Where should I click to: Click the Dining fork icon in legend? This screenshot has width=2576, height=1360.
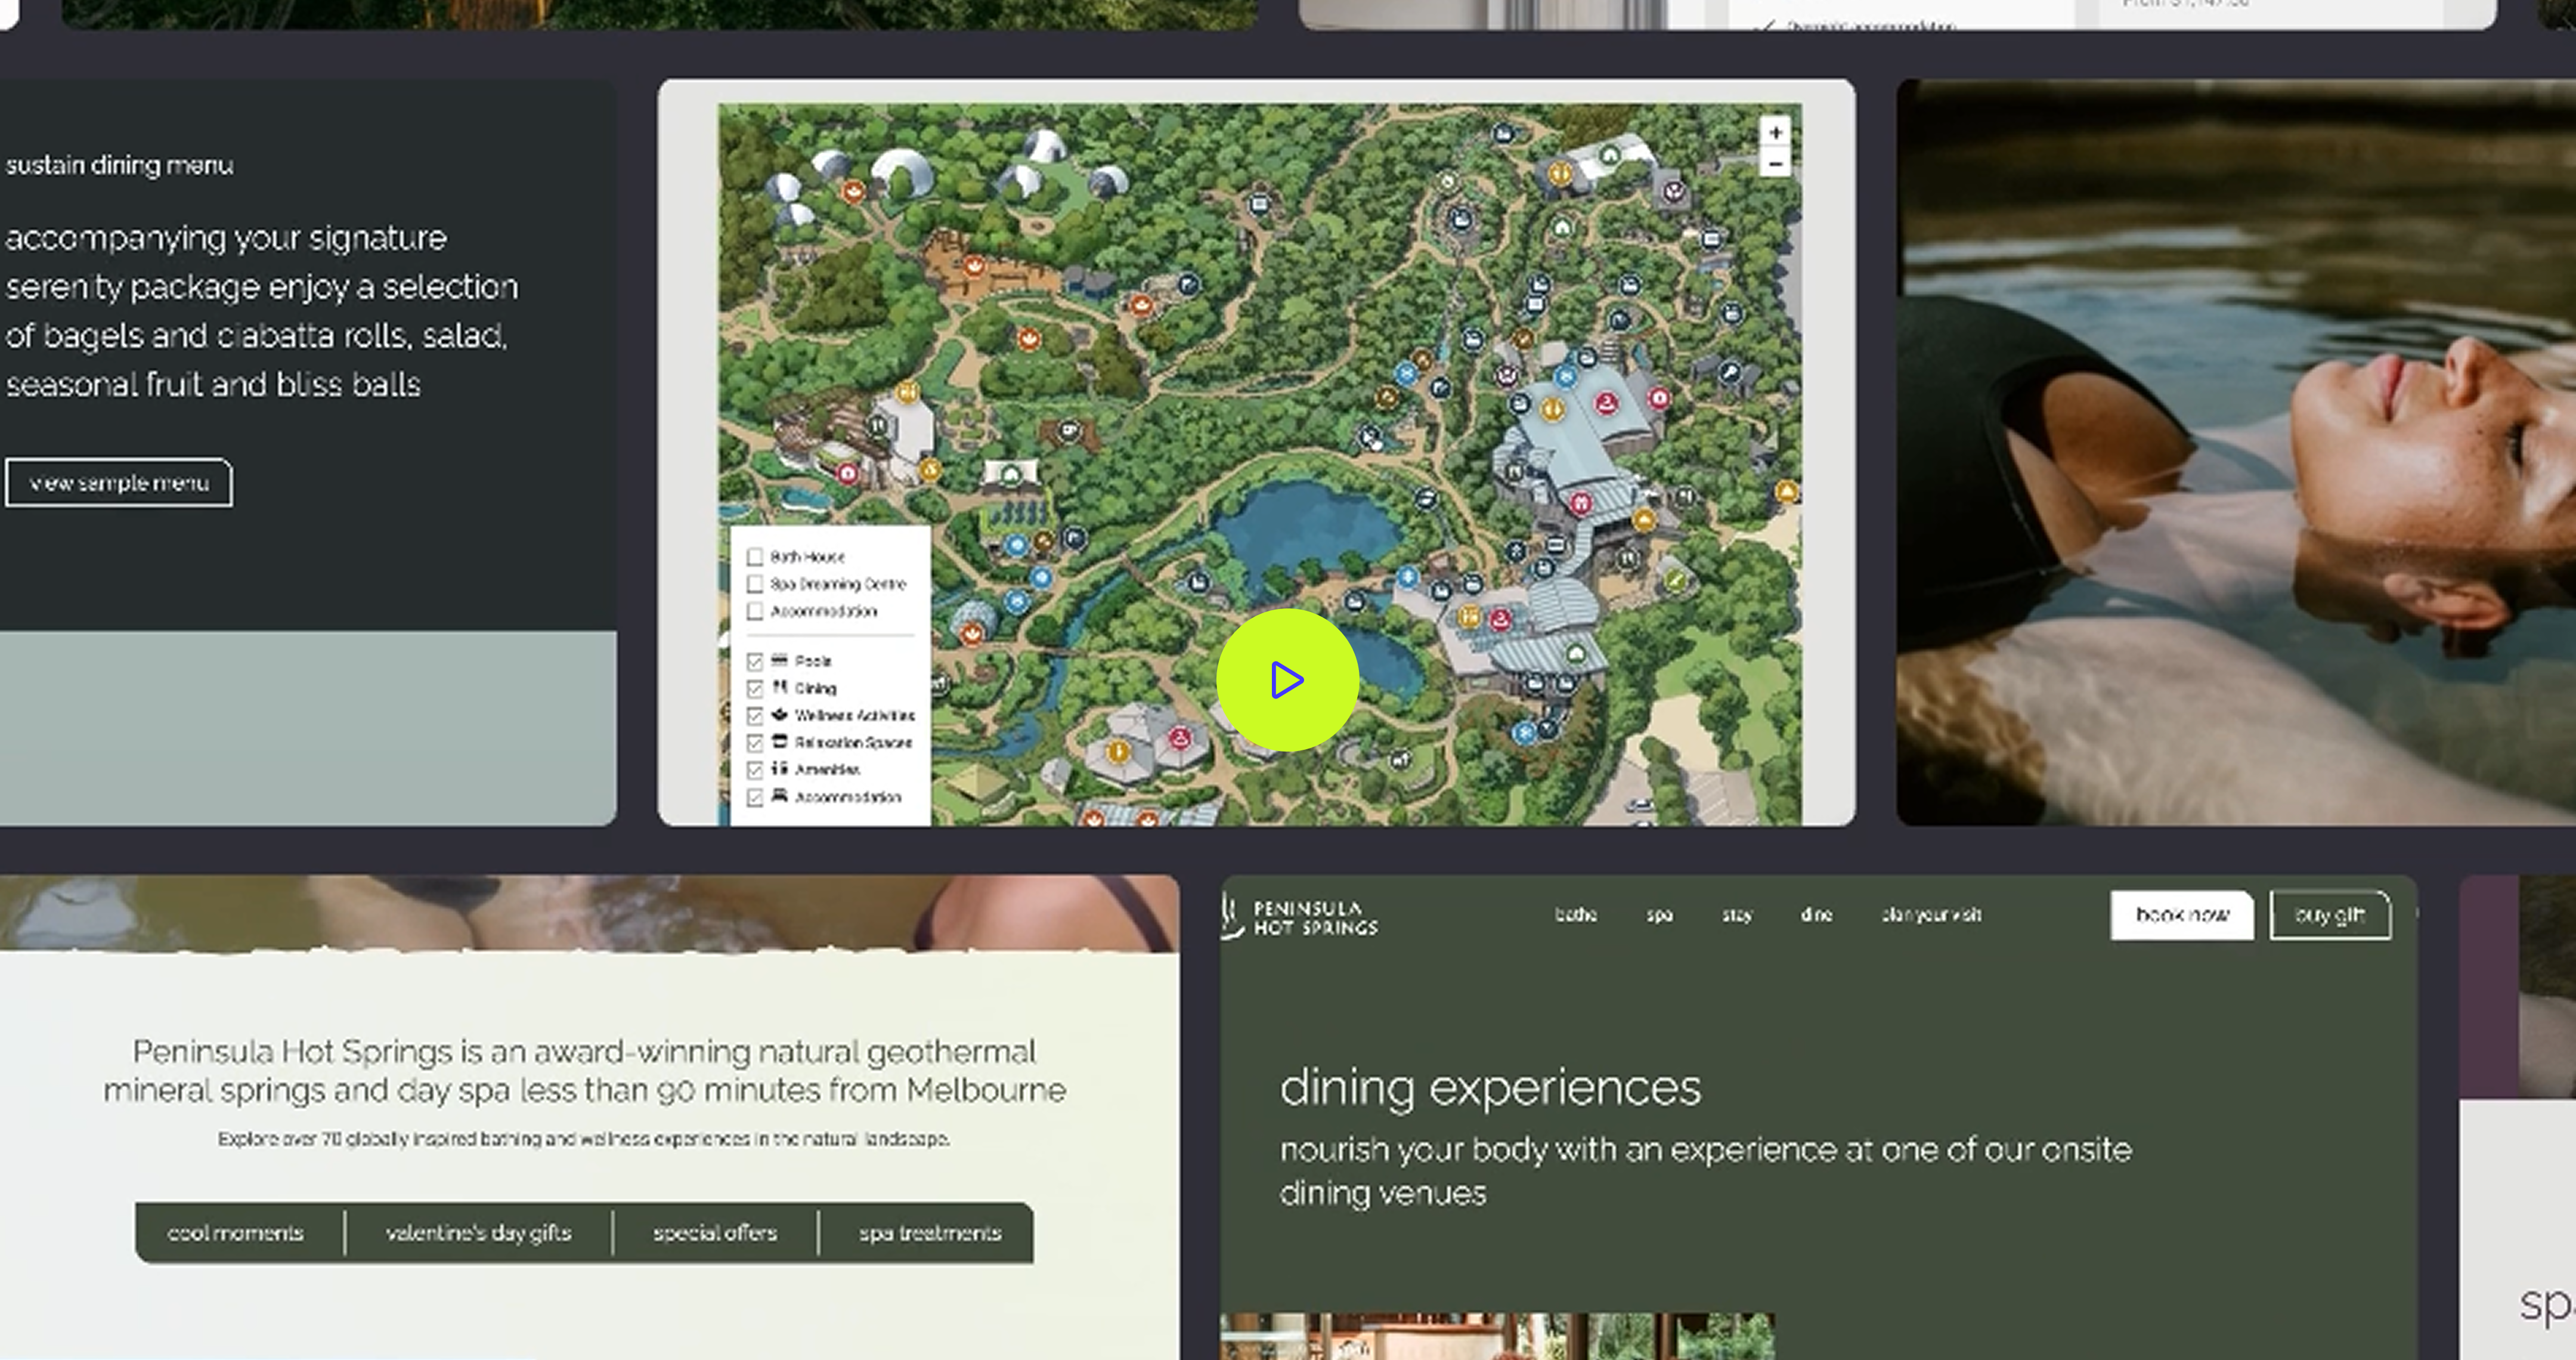(x=780, y=687)
